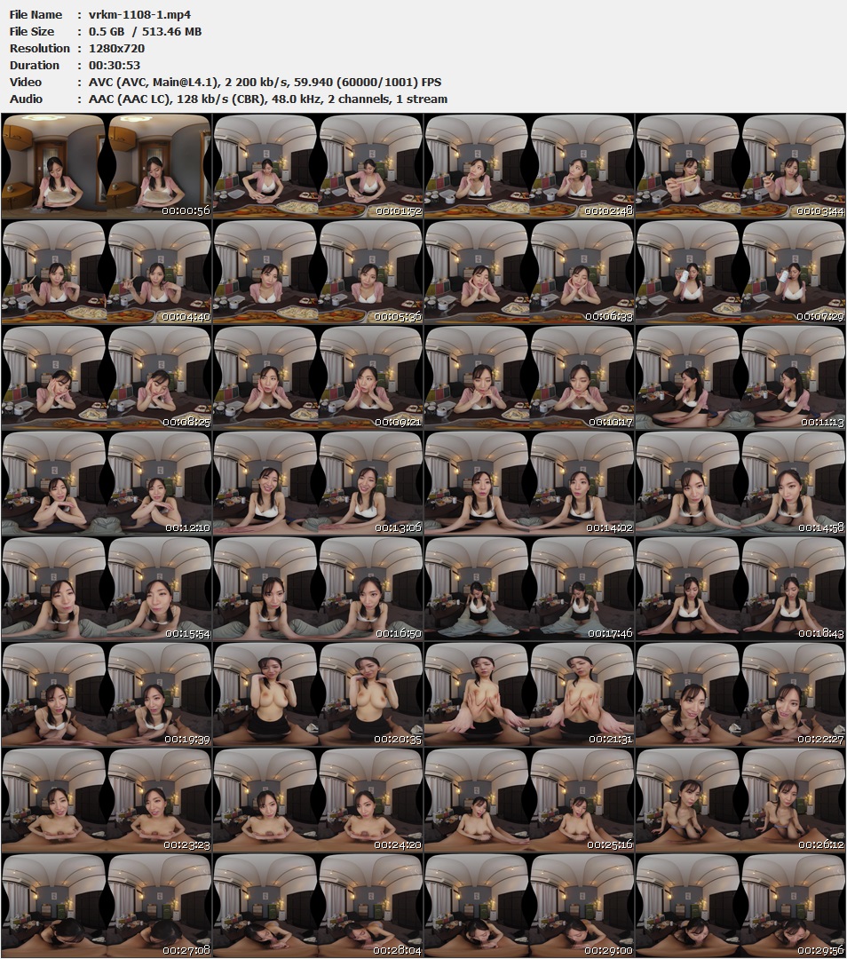Select the thumbnail at 00:17:46
This screenshot has height=959, width=847.
click(x=529, y=588)
